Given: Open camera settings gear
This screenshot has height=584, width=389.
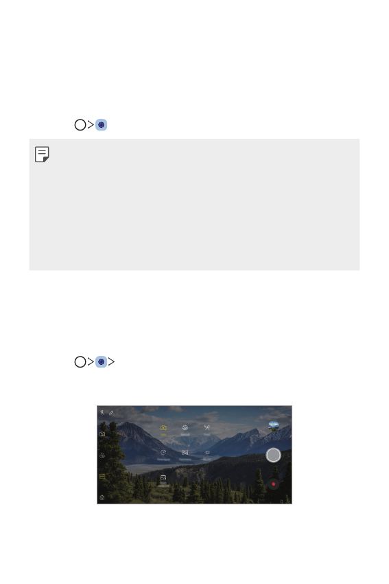Looking at the screenshot, I should click(102, 497).
